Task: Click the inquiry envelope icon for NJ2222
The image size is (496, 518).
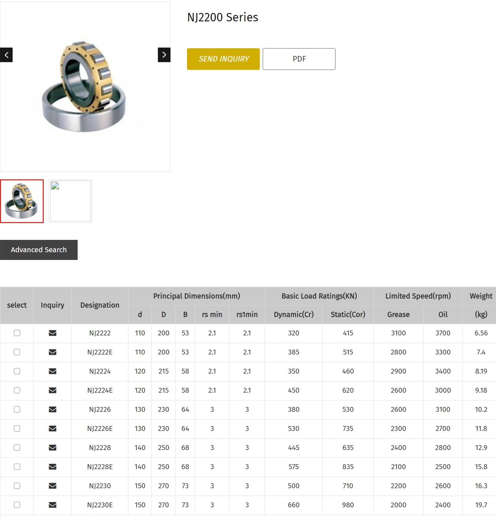Action: [x=52, y=333]
